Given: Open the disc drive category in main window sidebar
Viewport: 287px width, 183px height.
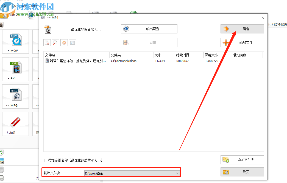Looking at the screenshot, I should 2,178.
